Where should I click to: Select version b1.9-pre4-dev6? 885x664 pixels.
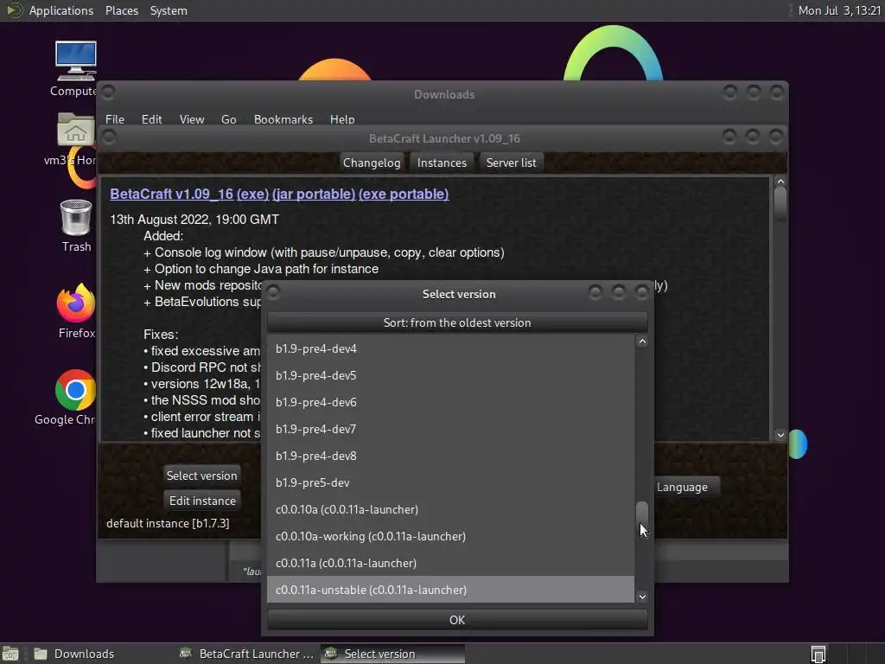point(450,402)
